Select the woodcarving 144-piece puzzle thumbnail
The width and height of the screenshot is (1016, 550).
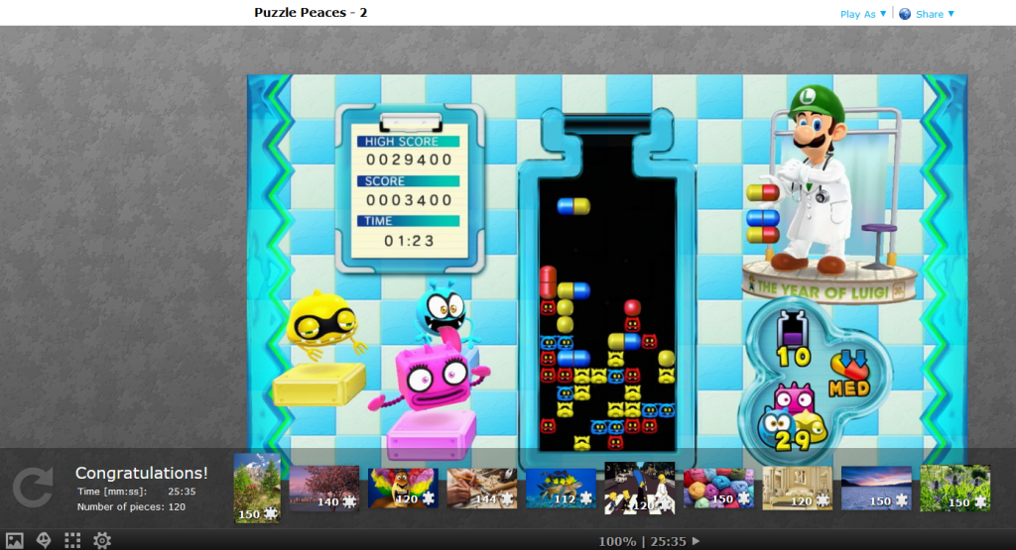(x=482, y=489)
